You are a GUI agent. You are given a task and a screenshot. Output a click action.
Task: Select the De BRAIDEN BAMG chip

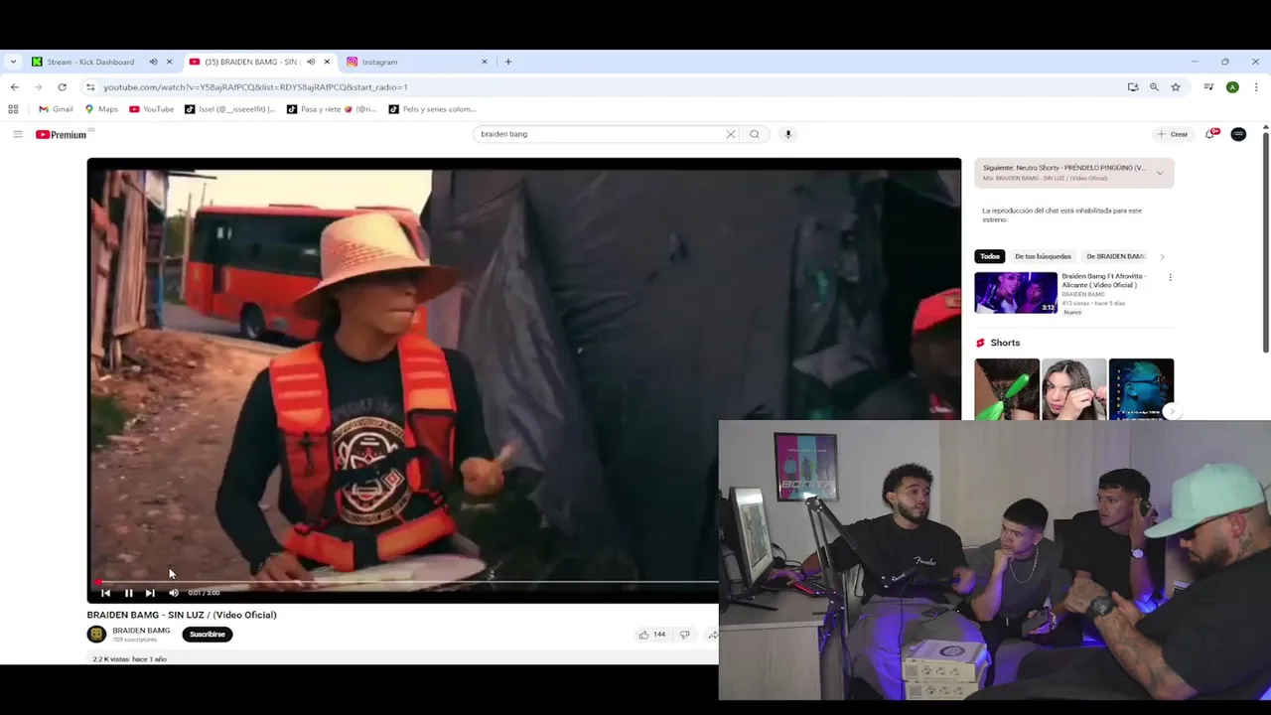[x=1116, y=256]
